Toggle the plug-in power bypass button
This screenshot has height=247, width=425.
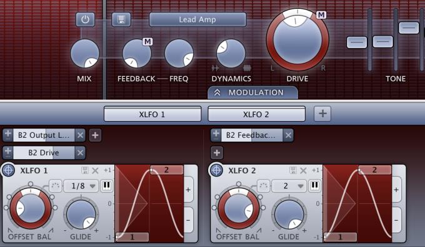(86, 19)
